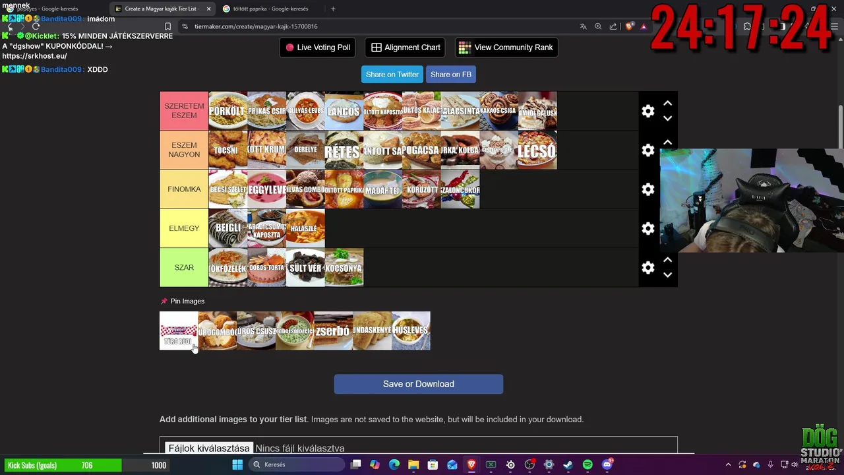Pick the Zserbó image
The width and height of the screenshot is (844, 475).
pyautogui.click(x=334, y=331)
